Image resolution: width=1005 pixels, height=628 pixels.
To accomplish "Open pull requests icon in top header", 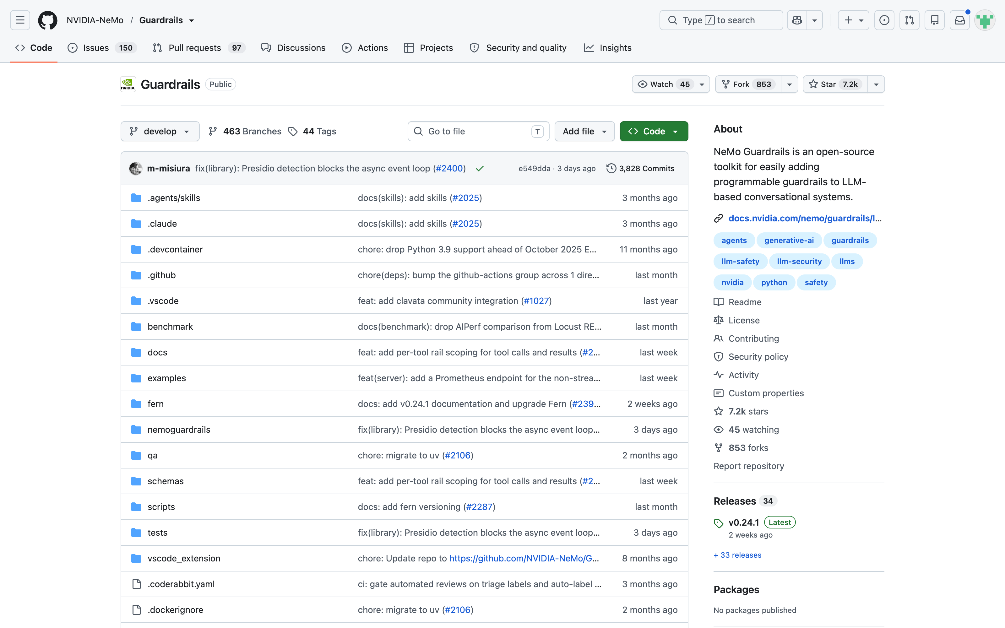I will coord(910,20).
